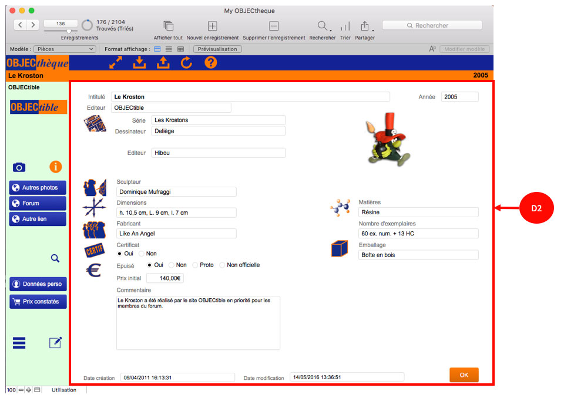Click the Matières field Résine
Image resolution: width=564 pixels, height=398 pixels.
[x=418, y=213]
